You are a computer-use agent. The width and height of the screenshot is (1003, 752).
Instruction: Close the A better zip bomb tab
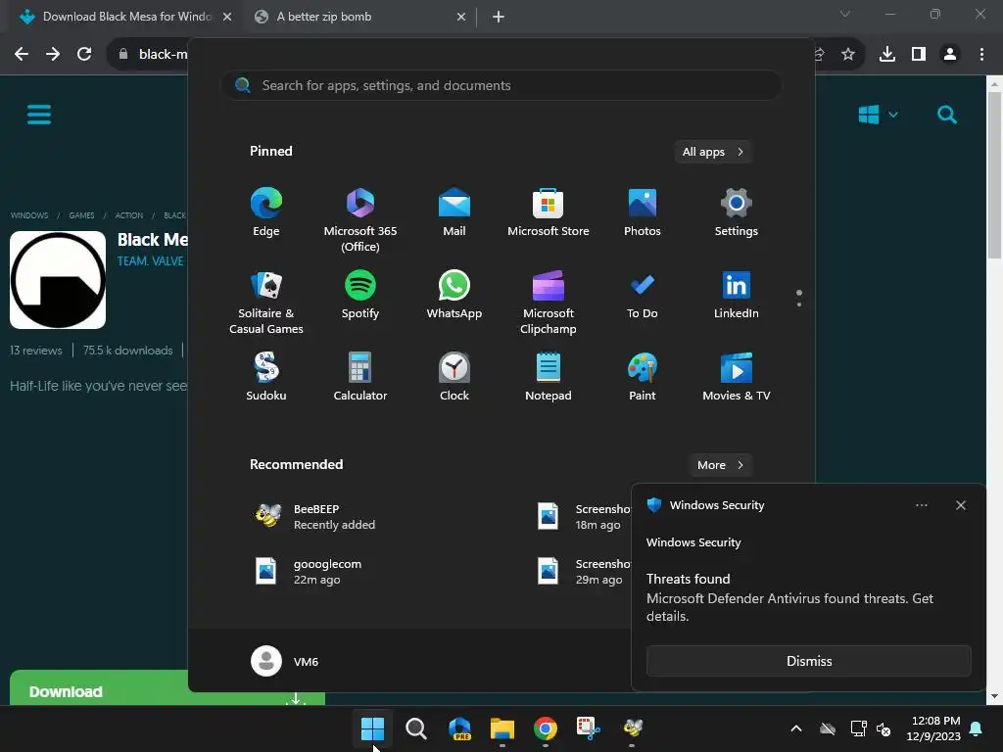point(461,17)
